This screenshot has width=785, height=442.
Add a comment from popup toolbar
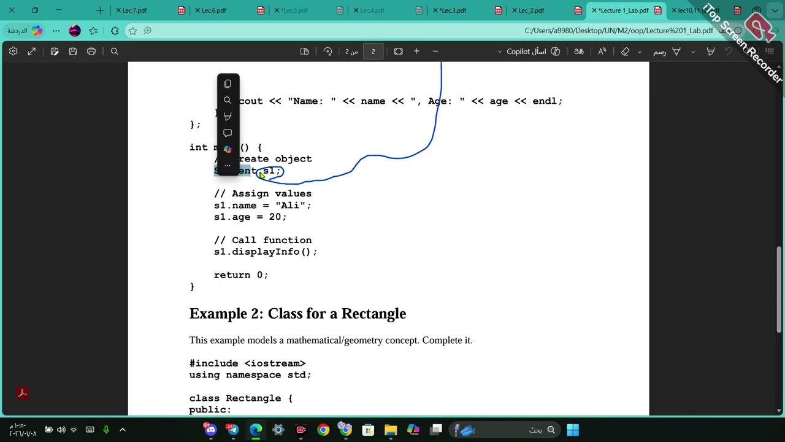[228, 133]
